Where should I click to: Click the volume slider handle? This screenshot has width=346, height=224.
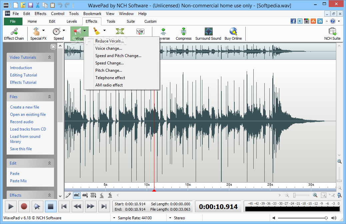[x=326, y=218]
